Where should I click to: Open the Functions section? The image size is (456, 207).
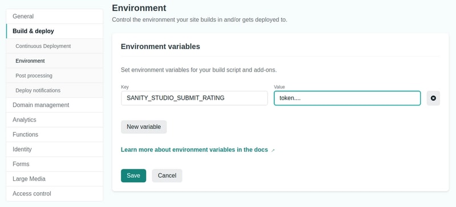pyautogui.click(x=54, y=135)
